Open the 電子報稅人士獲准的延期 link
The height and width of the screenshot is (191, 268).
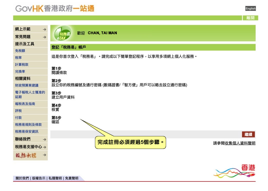pyautogui.click(x=30, y=94)
